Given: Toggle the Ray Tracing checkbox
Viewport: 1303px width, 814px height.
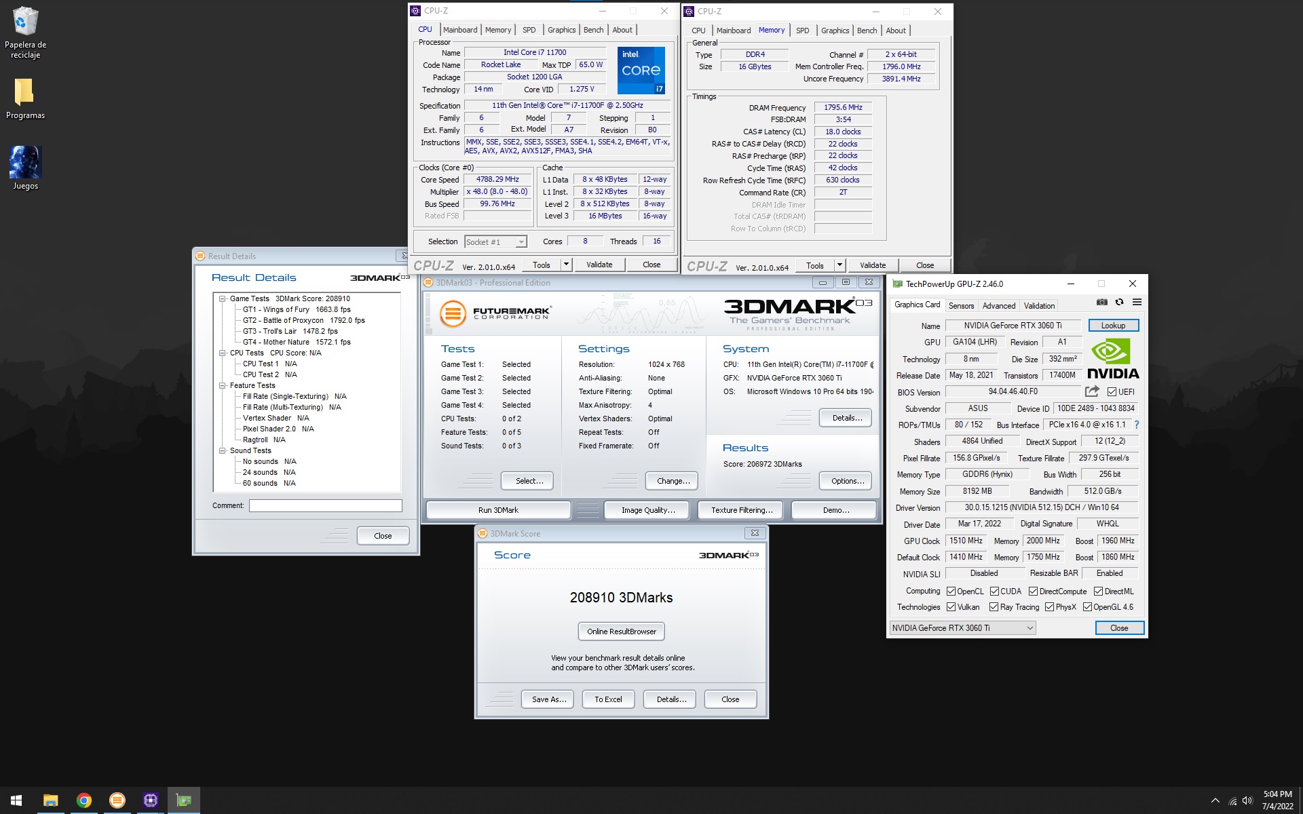Looking at the screenshot, I should tap(994, 607).
